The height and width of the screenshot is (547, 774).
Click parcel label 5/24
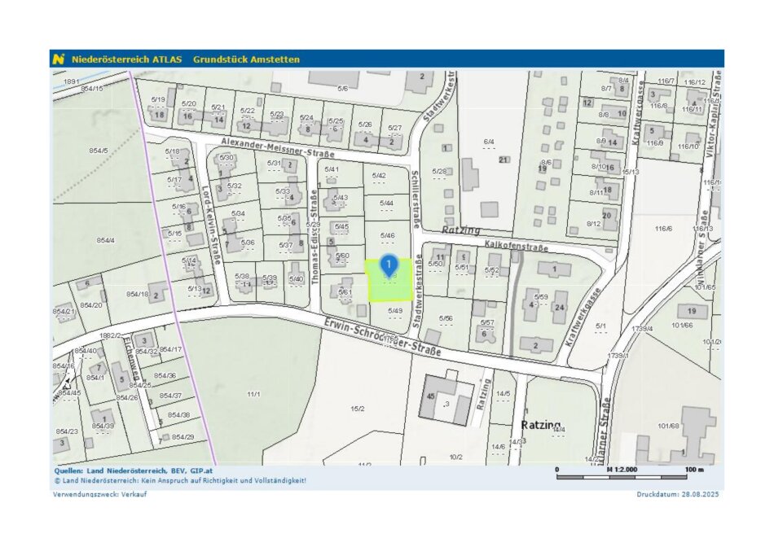[306, 117]
